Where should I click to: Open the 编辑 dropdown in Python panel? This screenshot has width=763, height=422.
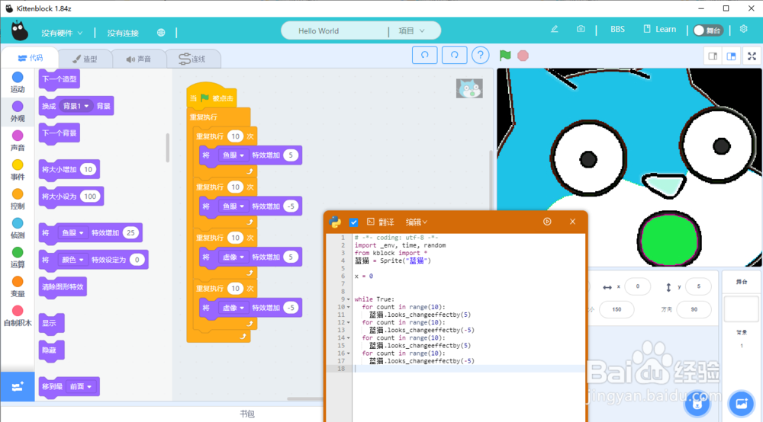417,222
